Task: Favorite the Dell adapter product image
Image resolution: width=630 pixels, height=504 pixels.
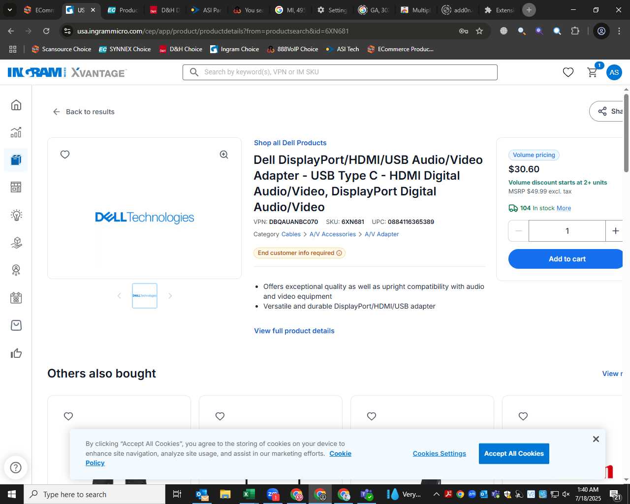Action: click(x=65, y=155)
